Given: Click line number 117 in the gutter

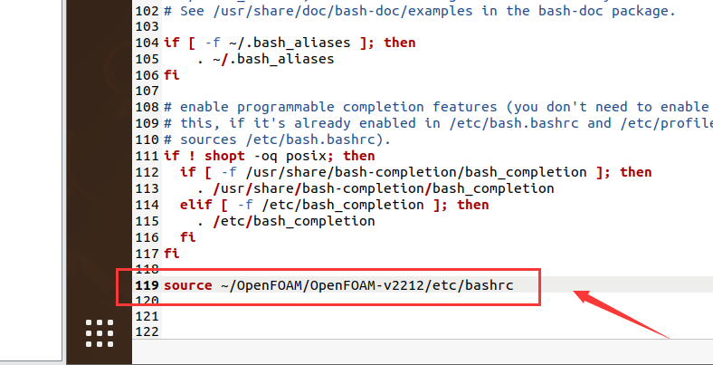Looking at the screenshot, I should [147, 254].
